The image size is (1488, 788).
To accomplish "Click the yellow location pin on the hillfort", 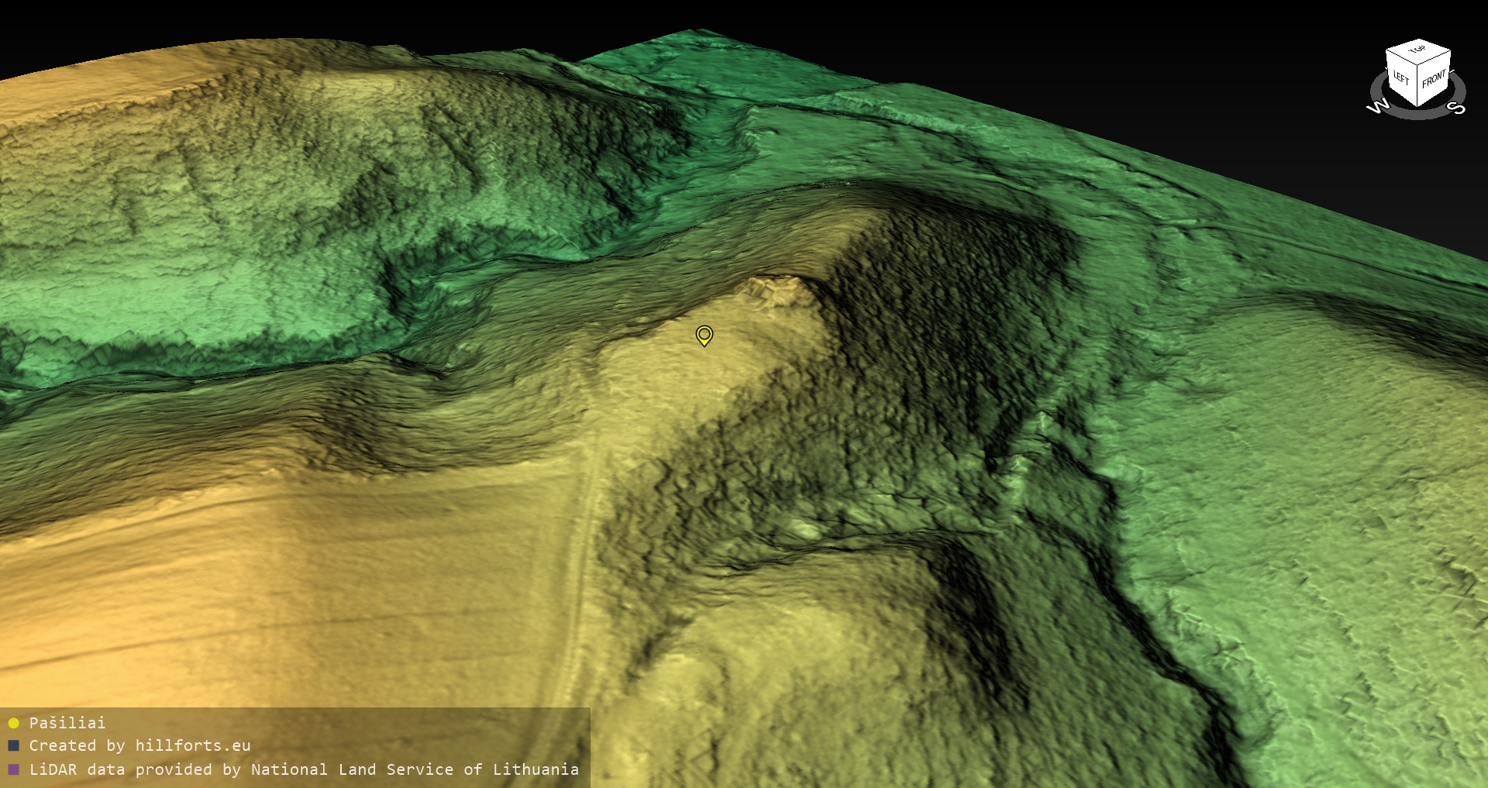I will point(704,335).
